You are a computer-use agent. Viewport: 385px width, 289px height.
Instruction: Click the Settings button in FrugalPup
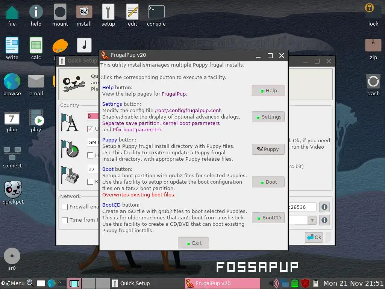point(268,117)
